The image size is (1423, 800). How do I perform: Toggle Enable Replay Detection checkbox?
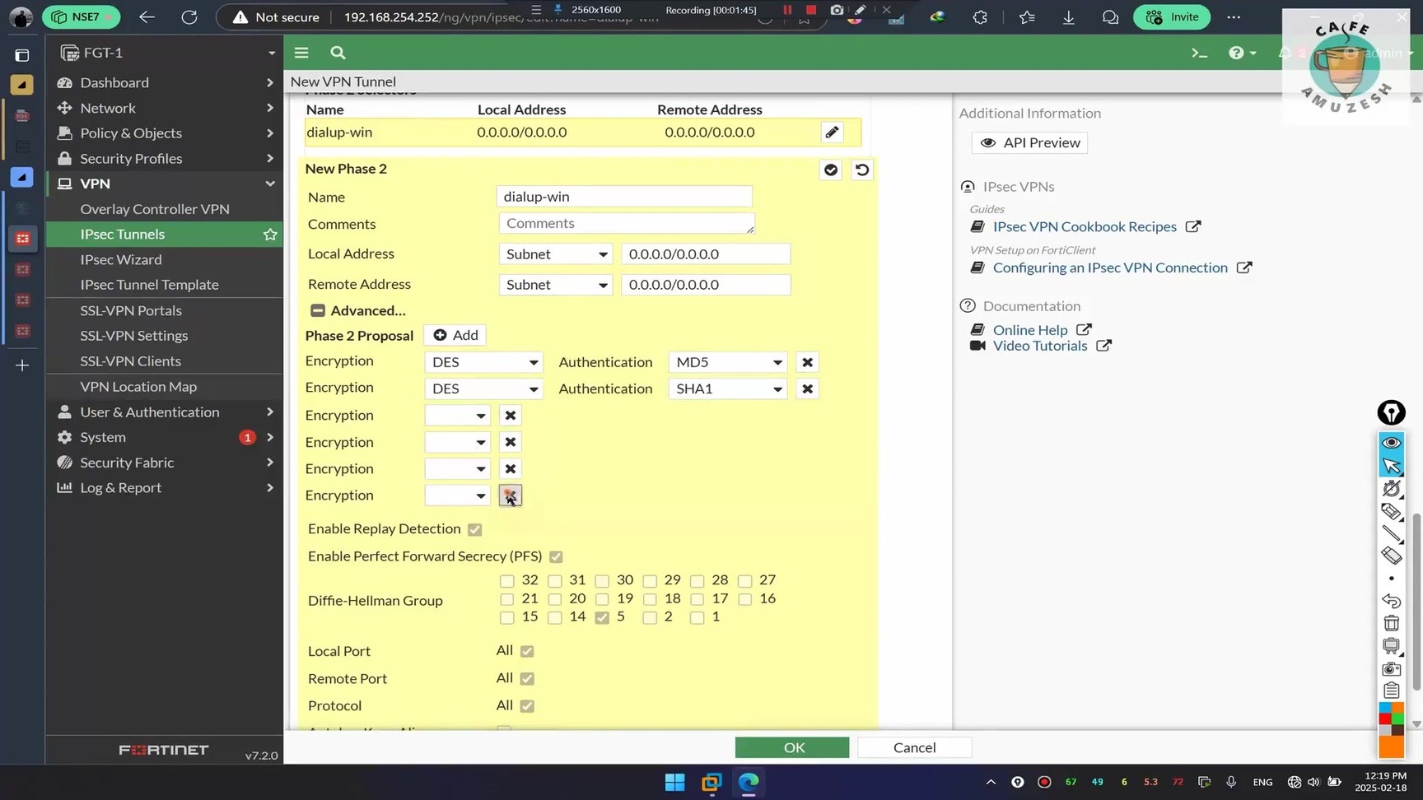pos(474,529)
